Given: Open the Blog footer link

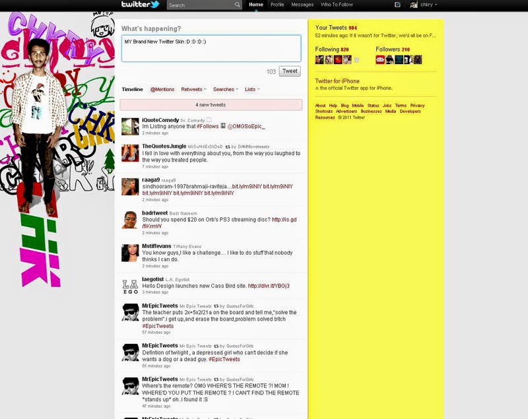Looking at the screenshot, I should pyautogui.click(x=345, y=106).
